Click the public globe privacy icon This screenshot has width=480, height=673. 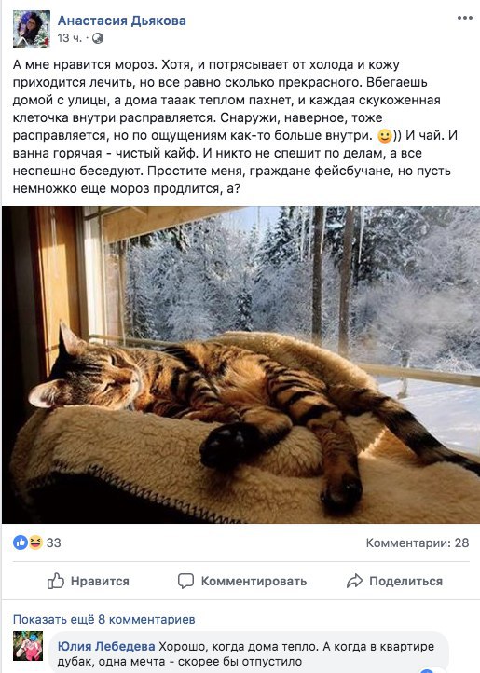coord(98,38)
